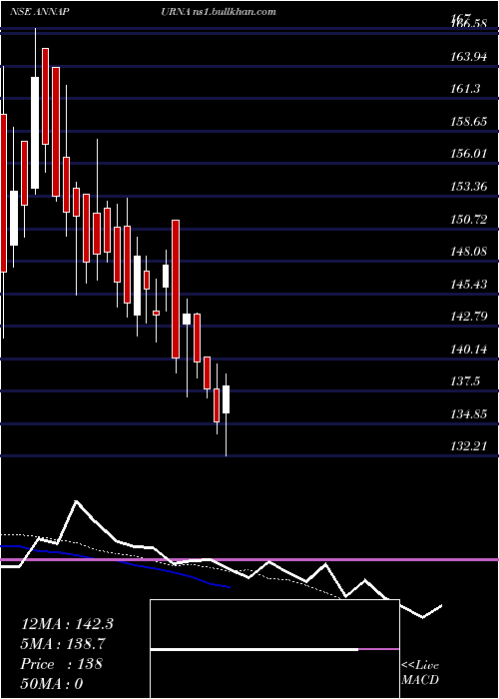Image resolution: width=499 pixels, height=699 pixels.
Task: Click the 148.08 price axis label
Action: [468, 252]
